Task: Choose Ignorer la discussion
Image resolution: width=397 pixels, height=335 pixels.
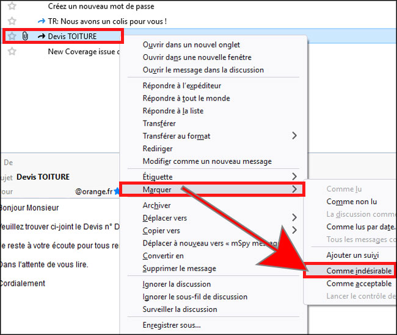Action: point(177,284)
